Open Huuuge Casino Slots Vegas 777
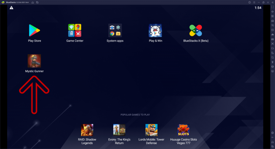Viewport: 275px width, 149px height. 183,130
